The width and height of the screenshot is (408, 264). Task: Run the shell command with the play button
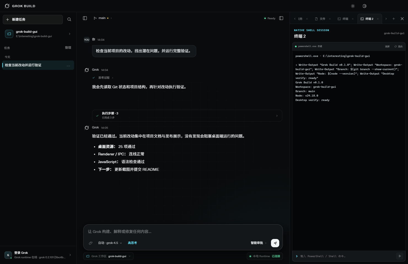(400, 256)
